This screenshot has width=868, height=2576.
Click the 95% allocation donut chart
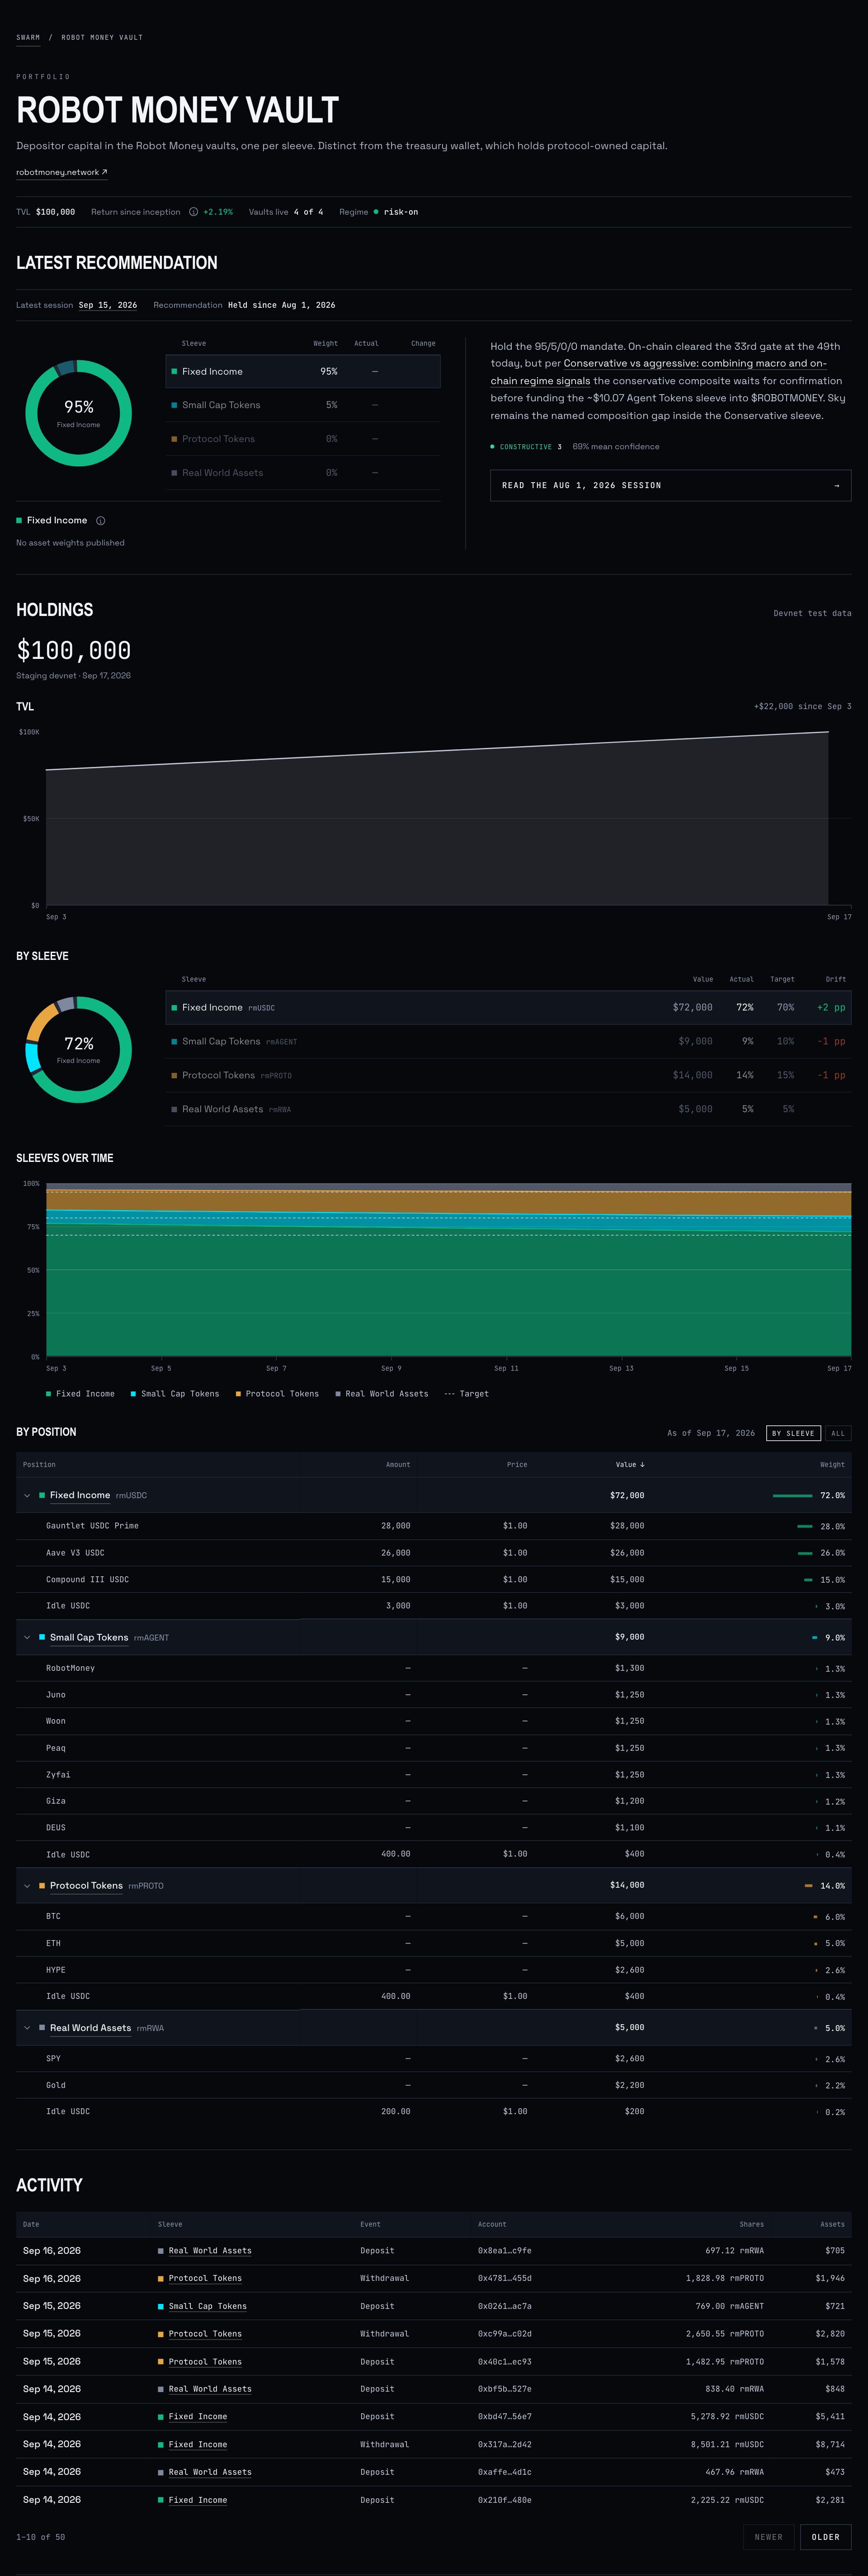pyautogui.click(x=78, y=413)
